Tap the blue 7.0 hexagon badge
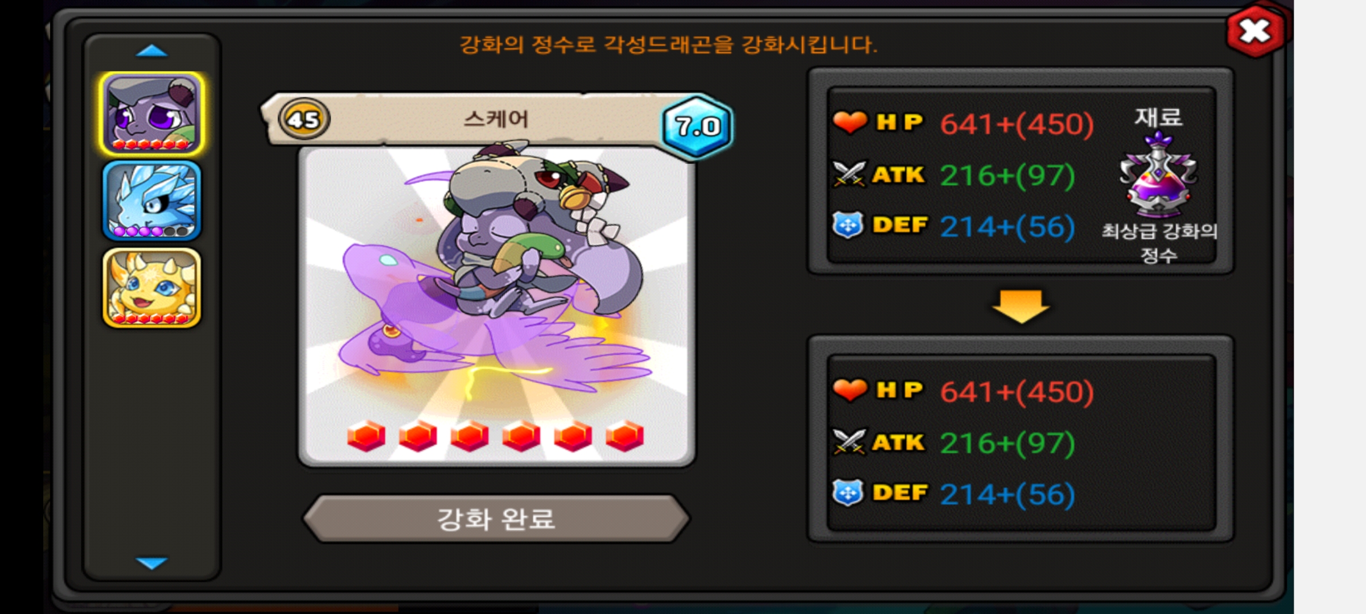Image resolution: width=1366 pixels, height=614 pixels. pyautogui.click(x=697, y=126)
